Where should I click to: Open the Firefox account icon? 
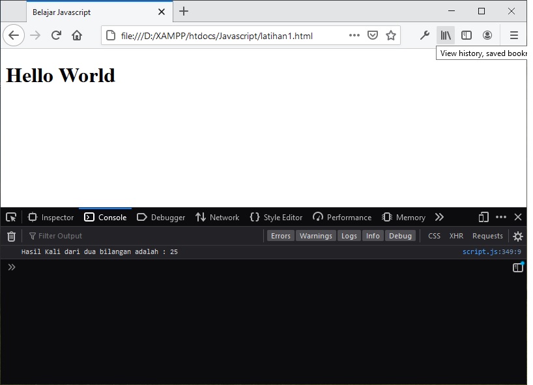pos(487,35)
